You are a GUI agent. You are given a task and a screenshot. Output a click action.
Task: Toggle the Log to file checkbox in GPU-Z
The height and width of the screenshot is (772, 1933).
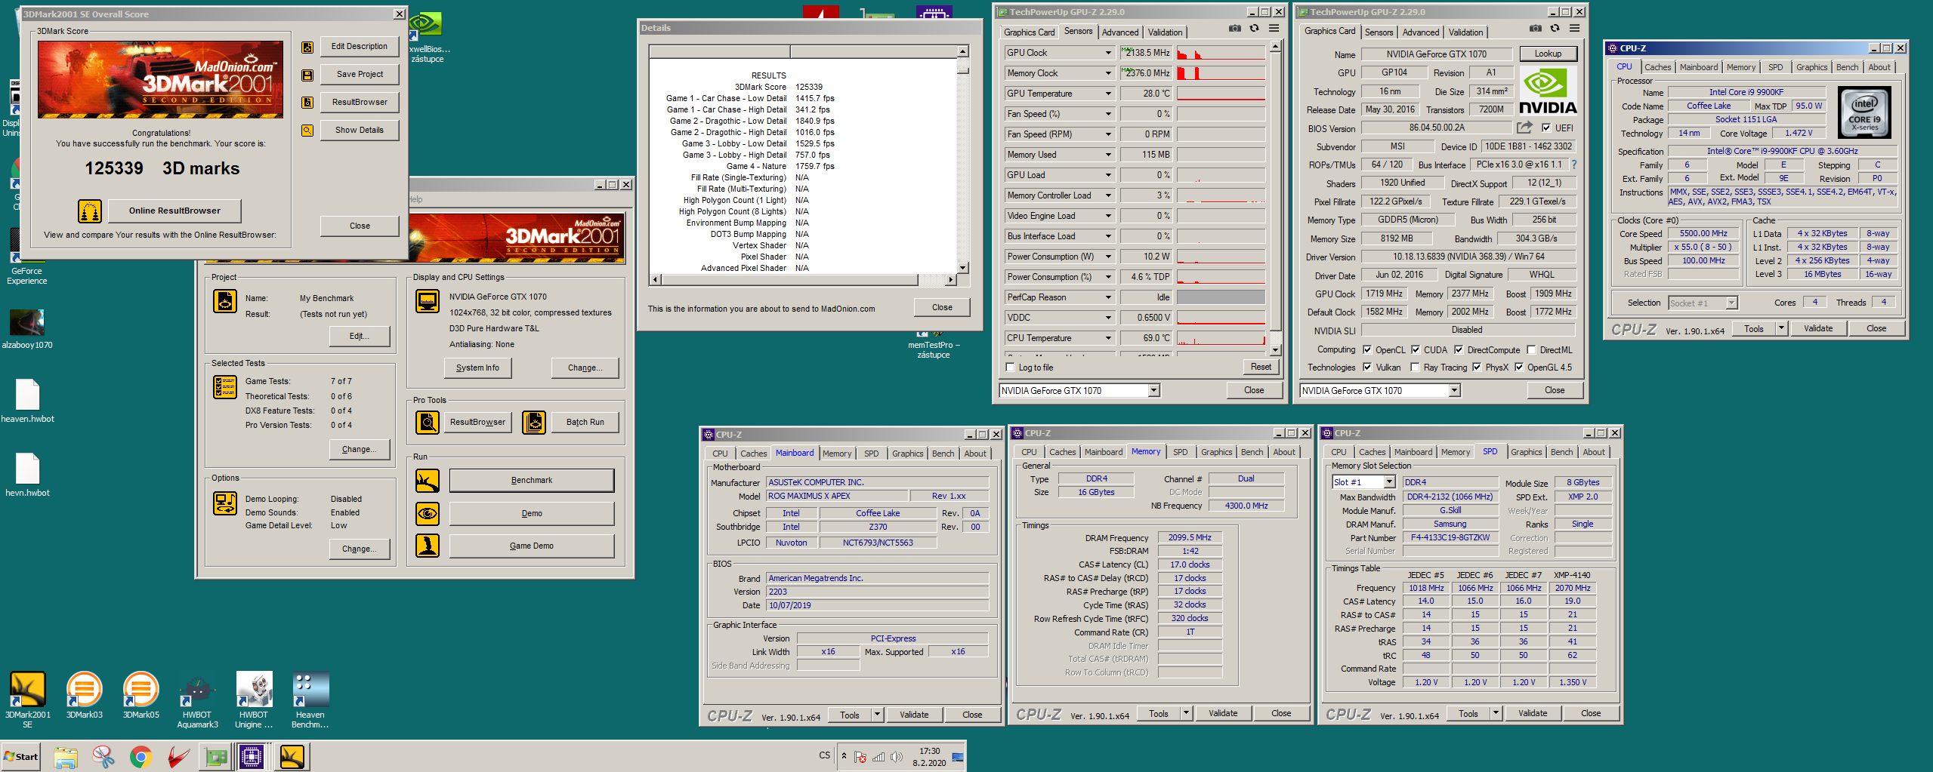pos(1011,368)
